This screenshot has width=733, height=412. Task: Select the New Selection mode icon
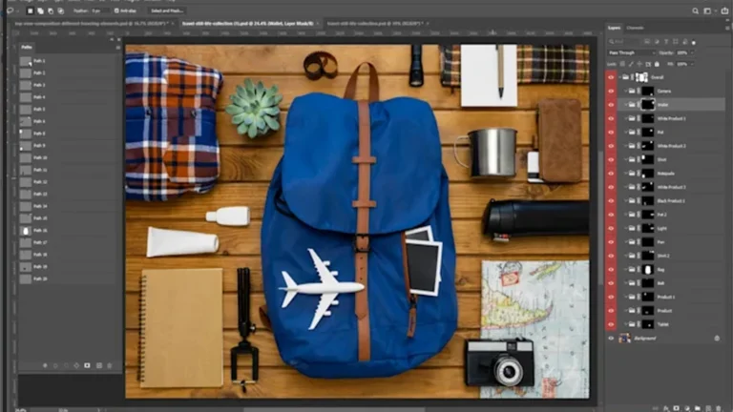(x=30, y=10)
